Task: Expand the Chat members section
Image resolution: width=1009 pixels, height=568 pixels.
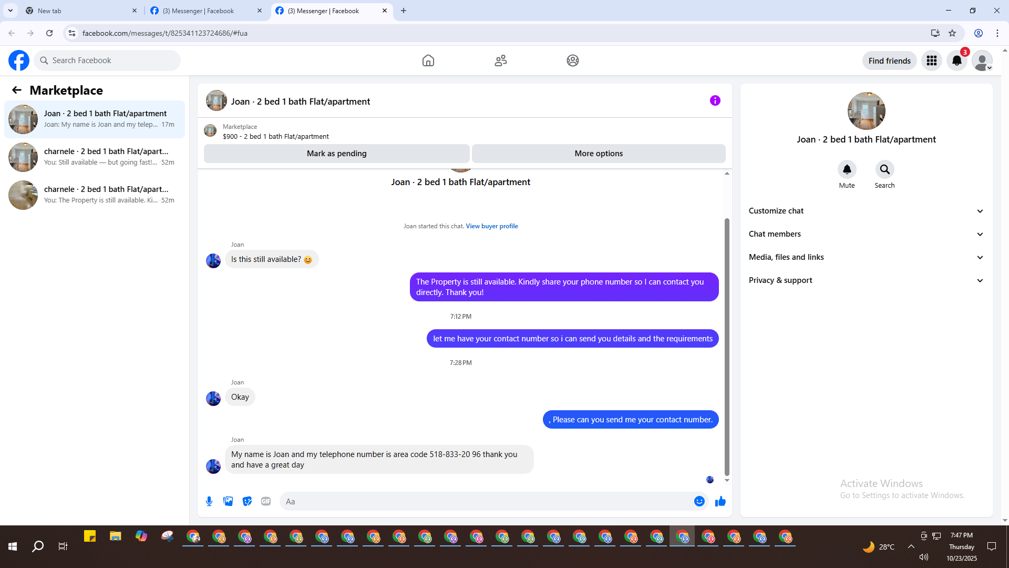Action: tap(866, 234)
